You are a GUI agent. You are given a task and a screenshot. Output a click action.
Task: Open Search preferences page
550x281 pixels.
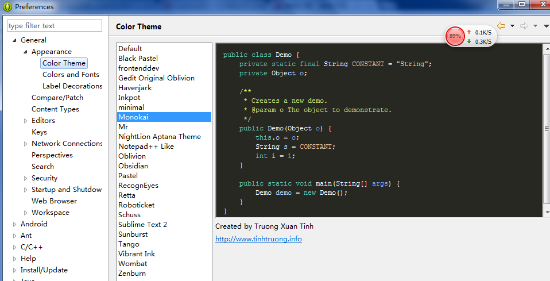tap(43, 167)
